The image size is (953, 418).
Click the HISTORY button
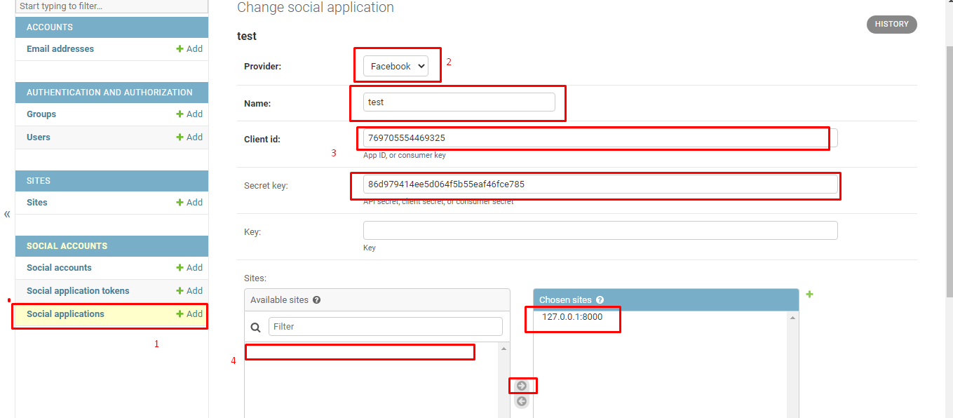click(x=891, y=25)
